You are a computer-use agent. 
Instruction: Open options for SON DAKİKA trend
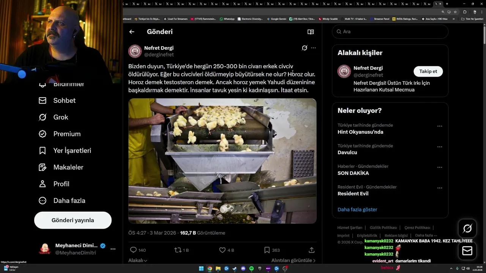440,167
